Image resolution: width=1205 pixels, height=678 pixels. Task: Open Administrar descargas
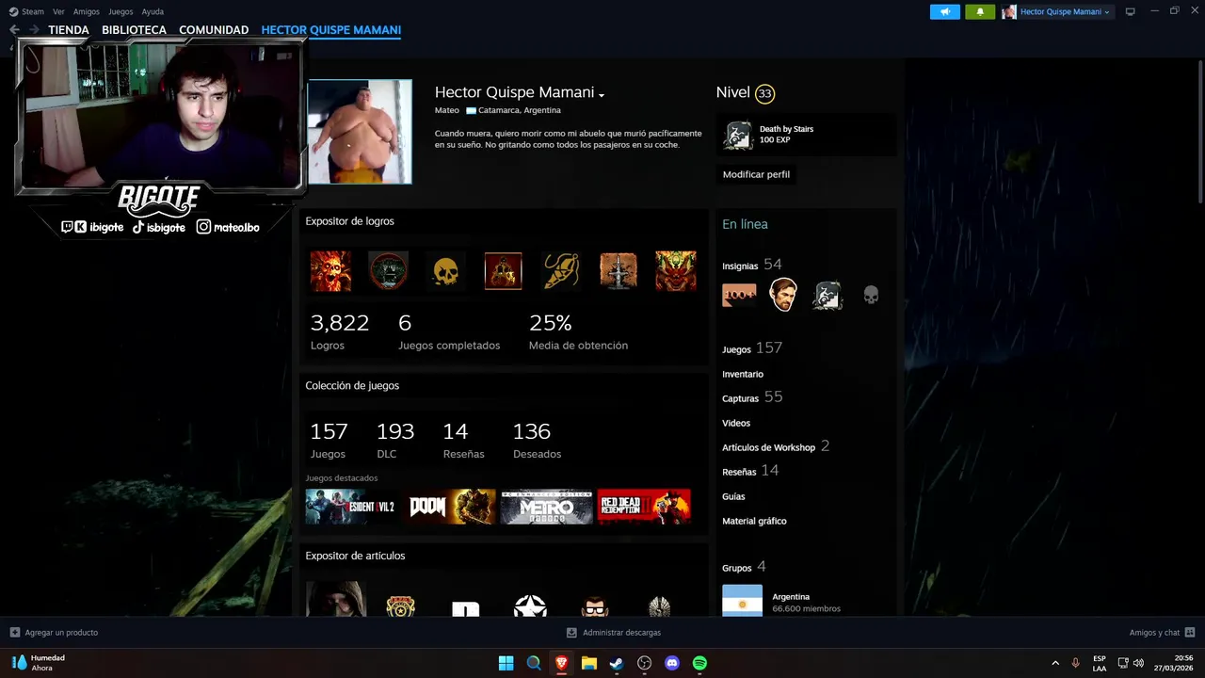(614, 633)
